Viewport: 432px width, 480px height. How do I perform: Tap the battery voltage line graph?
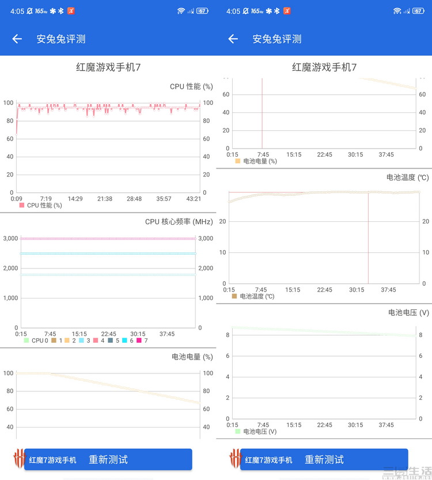click(x=324, y=331)
